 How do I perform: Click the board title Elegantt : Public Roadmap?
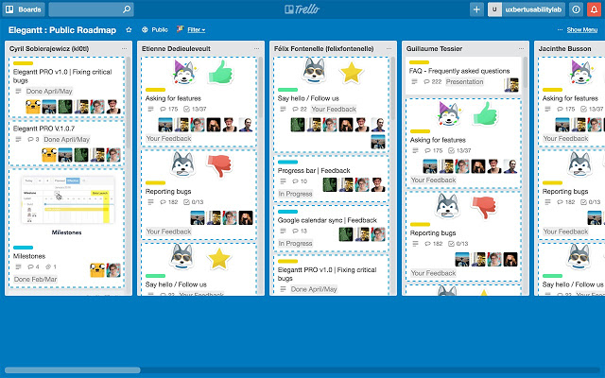click(x=62, y=30)
